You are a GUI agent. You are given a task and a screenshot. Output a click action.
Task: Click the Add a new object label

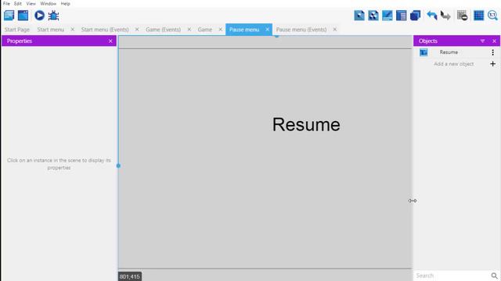(x=454, y=64)
